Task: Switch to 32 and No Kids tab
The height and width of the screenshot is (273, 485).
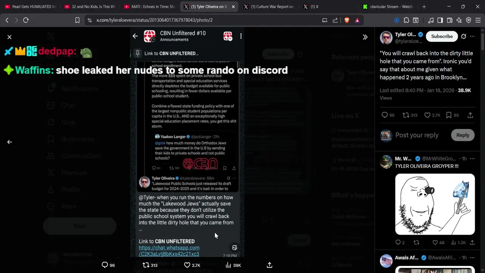Action: (x=90, y=6)
